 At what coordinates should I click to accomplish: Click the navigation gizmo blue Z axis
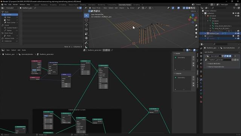tap(193, 15)
